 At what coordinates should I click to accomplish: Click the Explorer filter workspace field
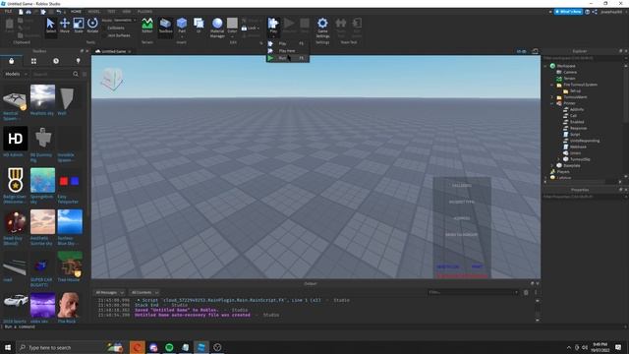(x=583, y=58)
